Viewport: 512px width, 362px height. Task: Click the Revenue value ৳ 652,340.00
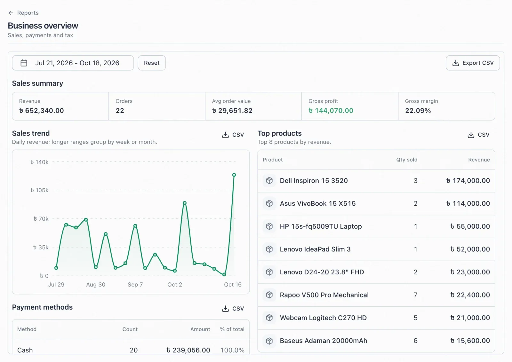42,111
